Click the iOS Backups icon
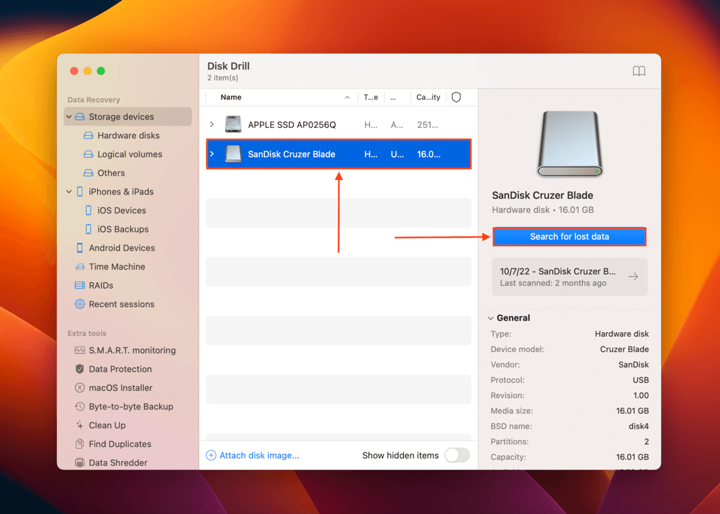The image size is (720, 514). click(88, 229)
